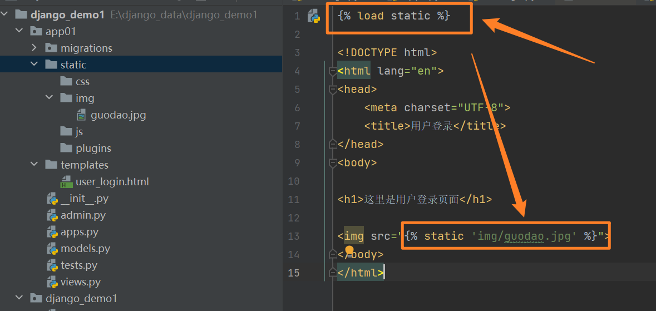This screenshot has height=311, width=656.
Task: Expand the migrations folder chevron
Action: (34, 48)
